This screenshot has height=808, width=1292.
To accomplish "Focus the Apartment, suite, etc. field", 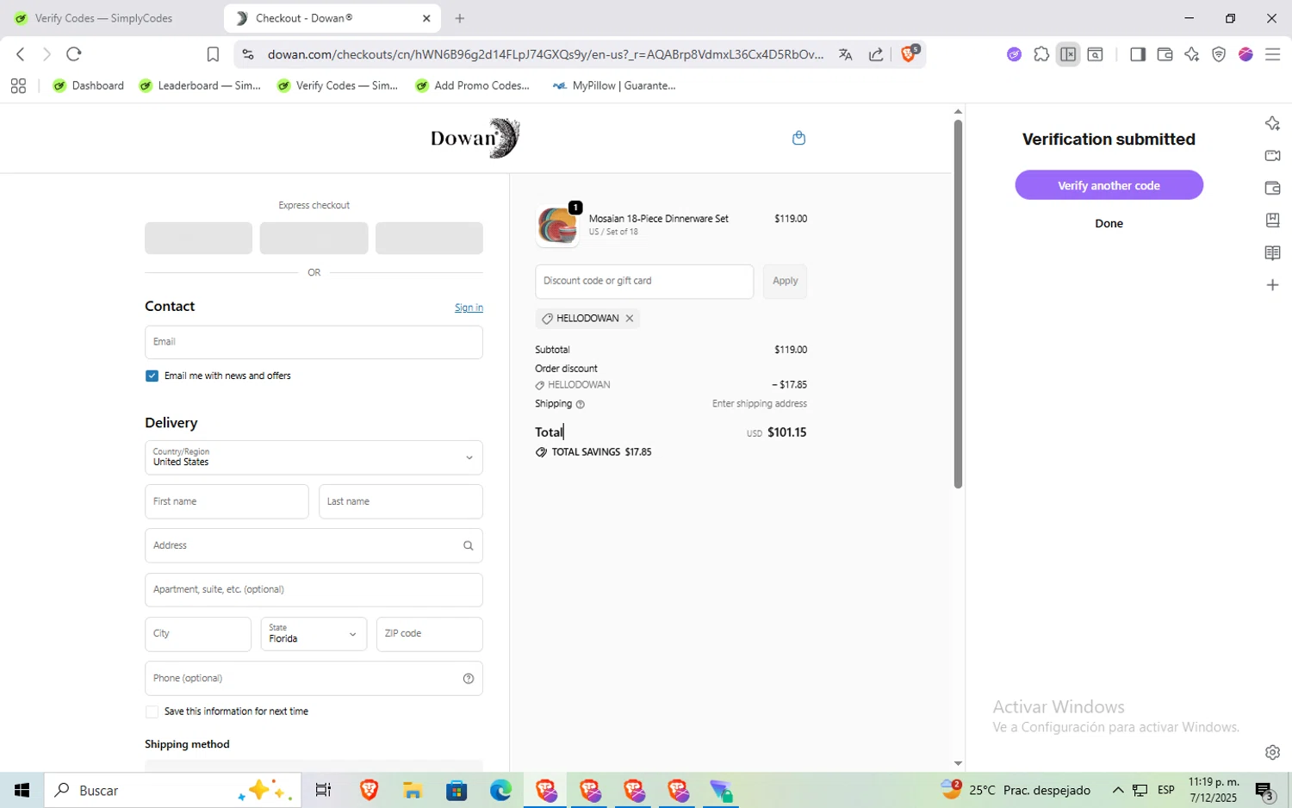I will click(x=314, y=590).
